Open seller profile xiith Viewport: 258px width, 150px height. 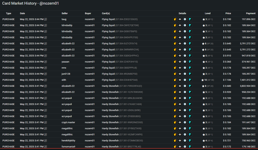[64, 80]
